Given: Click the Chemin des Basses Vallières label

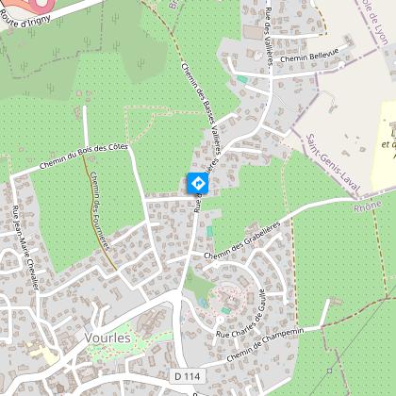Looking at the screenshot, I should click(201, 109).
